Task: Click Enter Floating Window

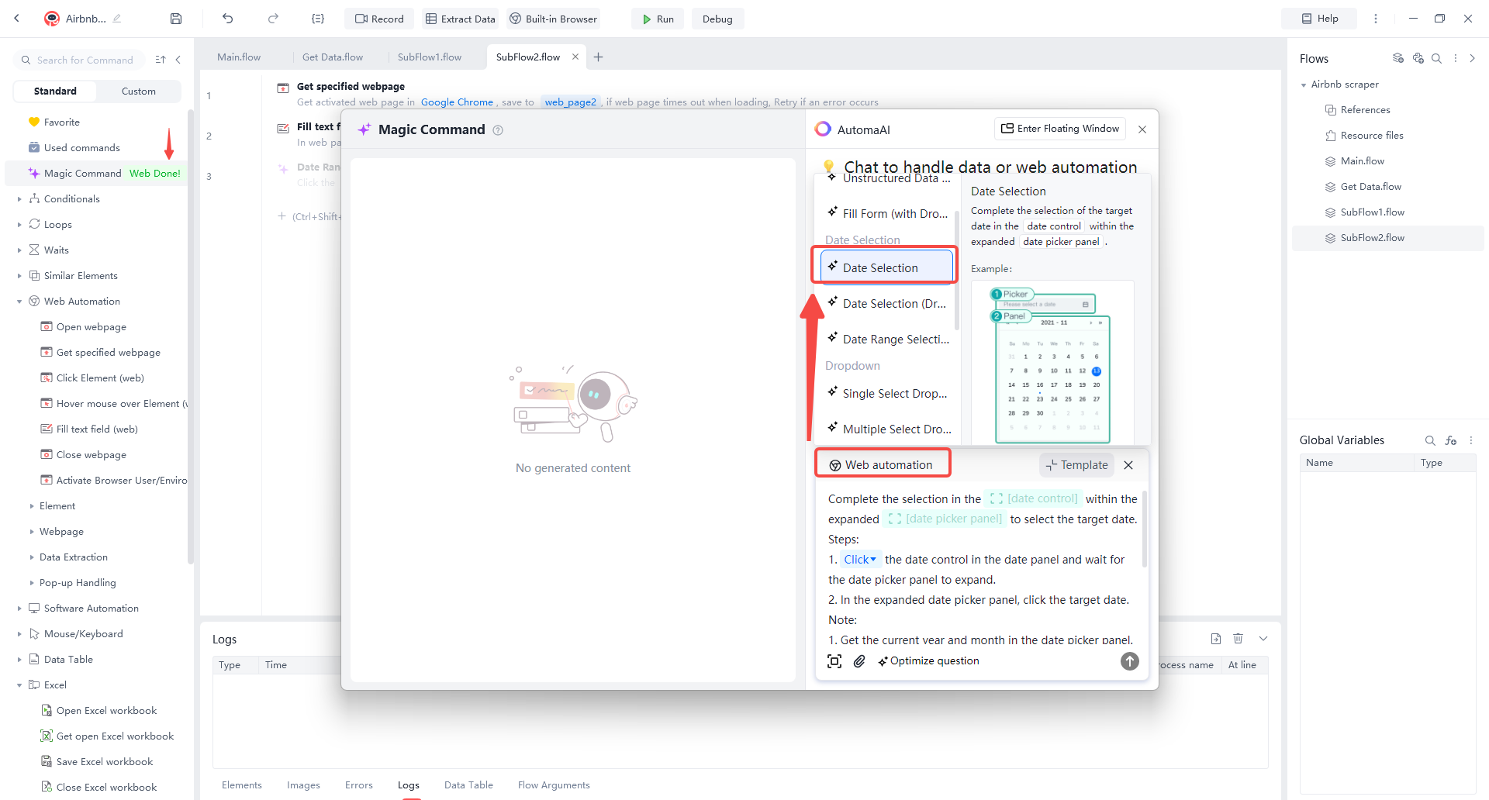Action: [1059, 128]
